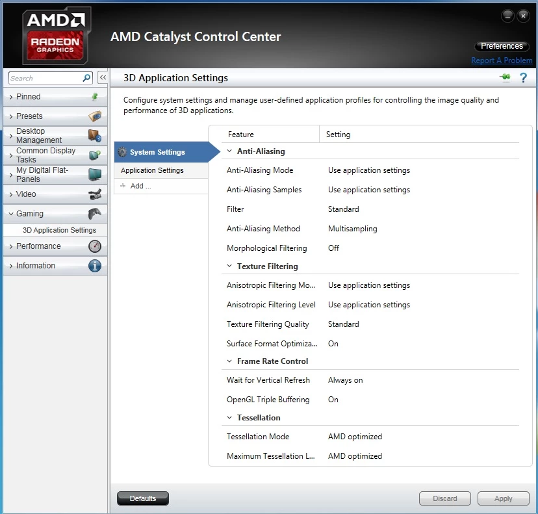Viewport: 538px width, 514px height.
Task: Change Anti-Aliasing Mode setting value
Action: [x=369, y=170]
